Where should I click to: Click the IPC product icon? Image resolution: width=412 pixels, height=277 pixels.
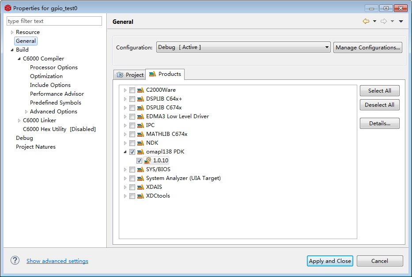[140, 125]
